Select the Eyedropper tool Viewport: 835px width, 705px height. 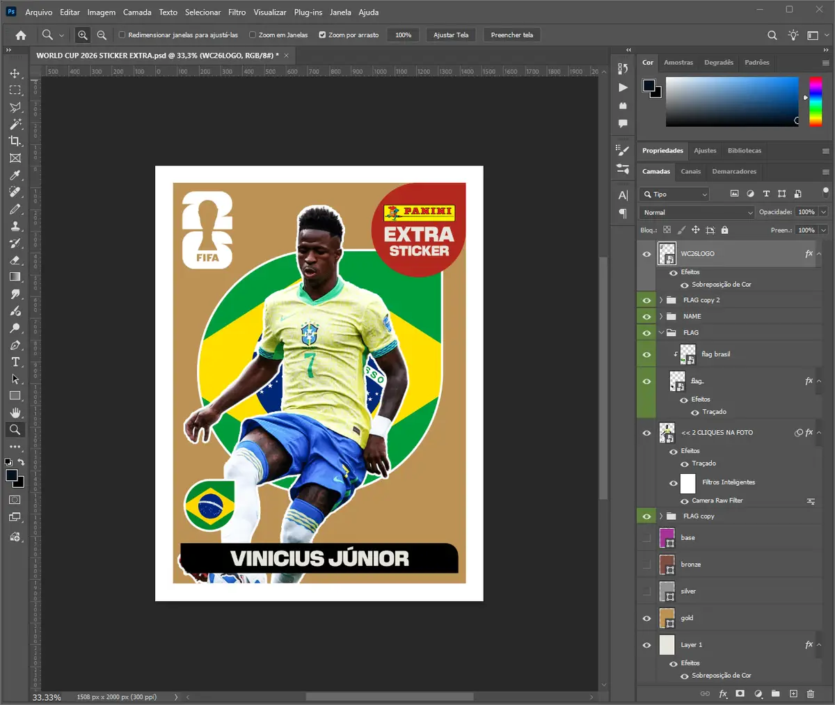[15, 175]
